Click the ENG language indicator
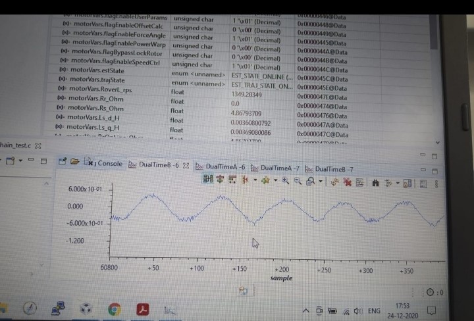The height and width of the screenshot is (321, 474). [x=374, y=310]
